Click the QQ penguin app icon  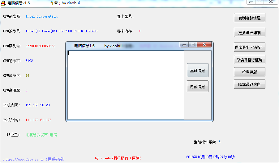click(3, 3)
